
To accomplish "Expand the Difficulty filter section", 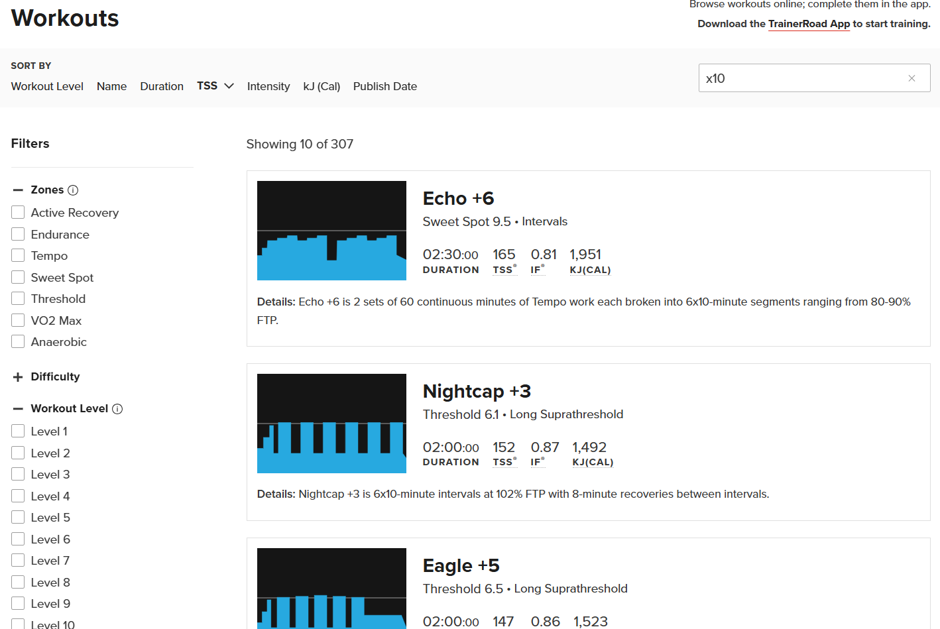I will (x=18, y=377).
